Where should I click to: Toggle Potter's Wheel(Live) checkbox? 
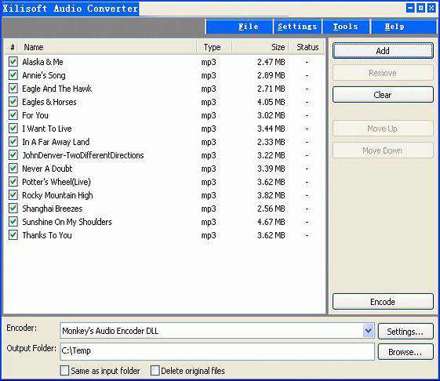tap(13, 182)
